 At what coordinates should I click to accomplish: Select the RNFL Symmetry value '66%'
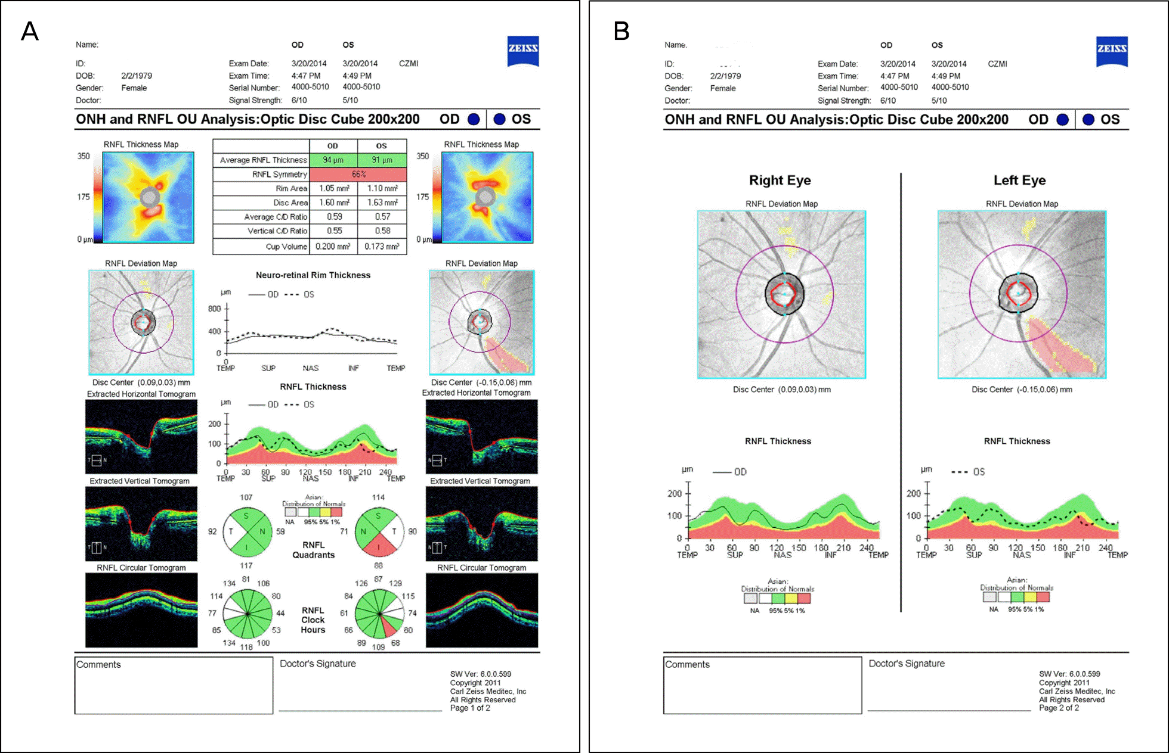(x=358, y=174)
